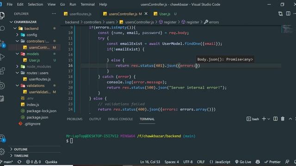The image size is (296, 166).
Task: Create a new terminal with plus icon
Action: click(x=264, y=119)
